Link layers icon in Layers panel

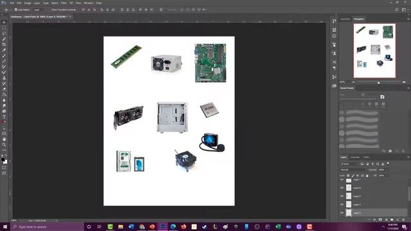pos(369,219)
